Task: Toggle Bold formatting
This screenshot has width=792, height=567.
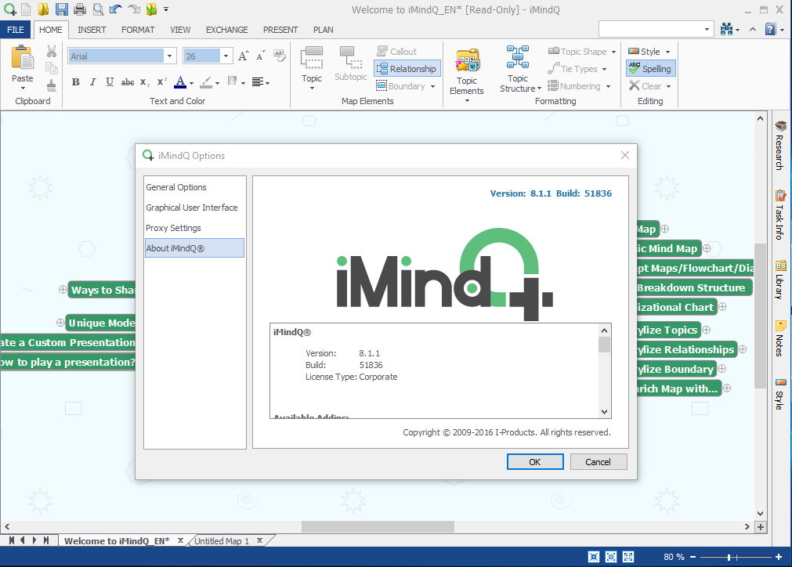Action: pyautogui.click(x=76, y=81)
